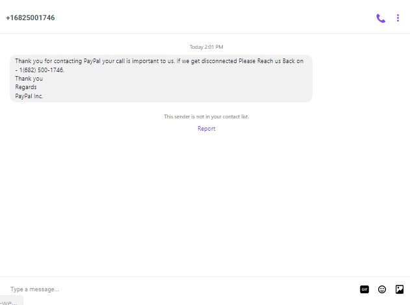Click the PayPal message bubble
Screen dimensions: 410x305
(x=161, y=78)
